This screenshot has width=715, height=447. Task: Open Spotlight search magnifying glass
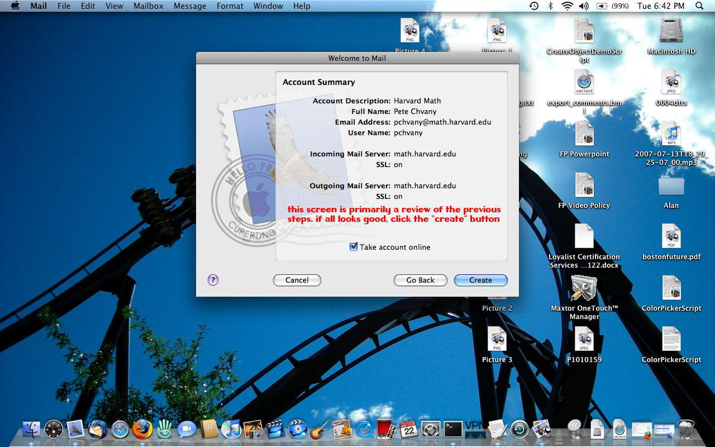(x=699, y=6)
